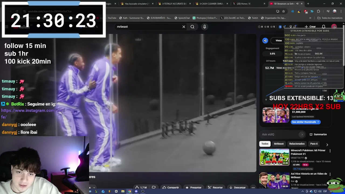Show hidden system tray icons
Screen dimensions: 345x194
tap(302, 191)
